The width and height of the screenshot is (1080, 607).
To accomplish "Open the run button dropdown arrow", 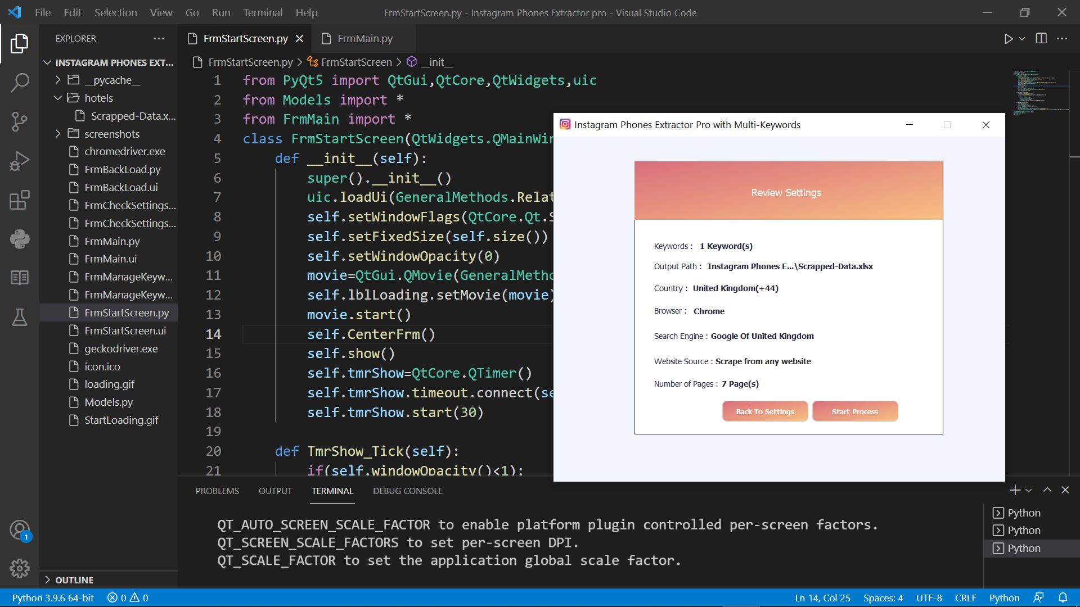I will click(1022, 39).
